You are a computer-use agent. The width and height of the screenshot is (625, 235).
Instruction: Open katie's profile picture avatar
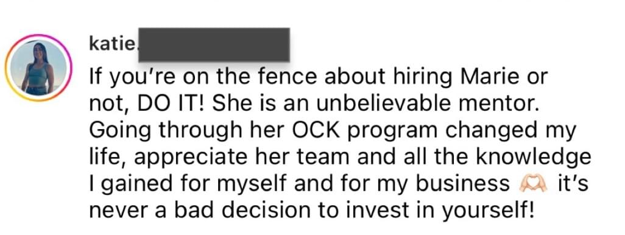click(38, 68)
